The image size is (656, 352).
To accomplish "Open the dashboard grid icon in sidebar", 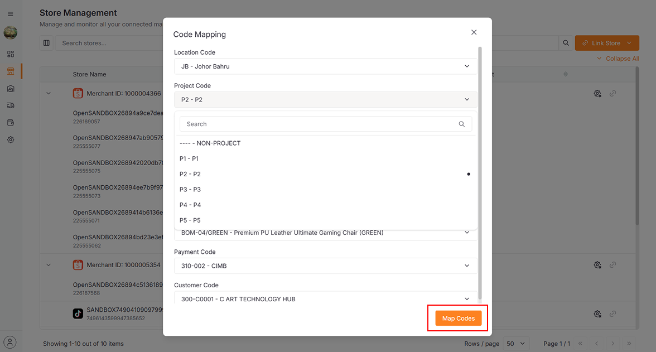I will [10, 54].
